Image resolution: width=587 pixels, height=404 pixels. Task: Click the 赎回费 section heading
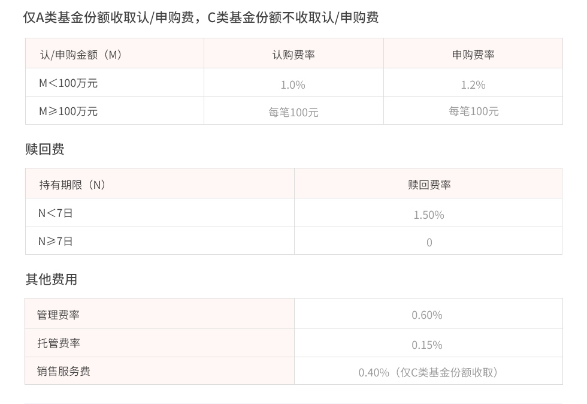coord(45,149)
